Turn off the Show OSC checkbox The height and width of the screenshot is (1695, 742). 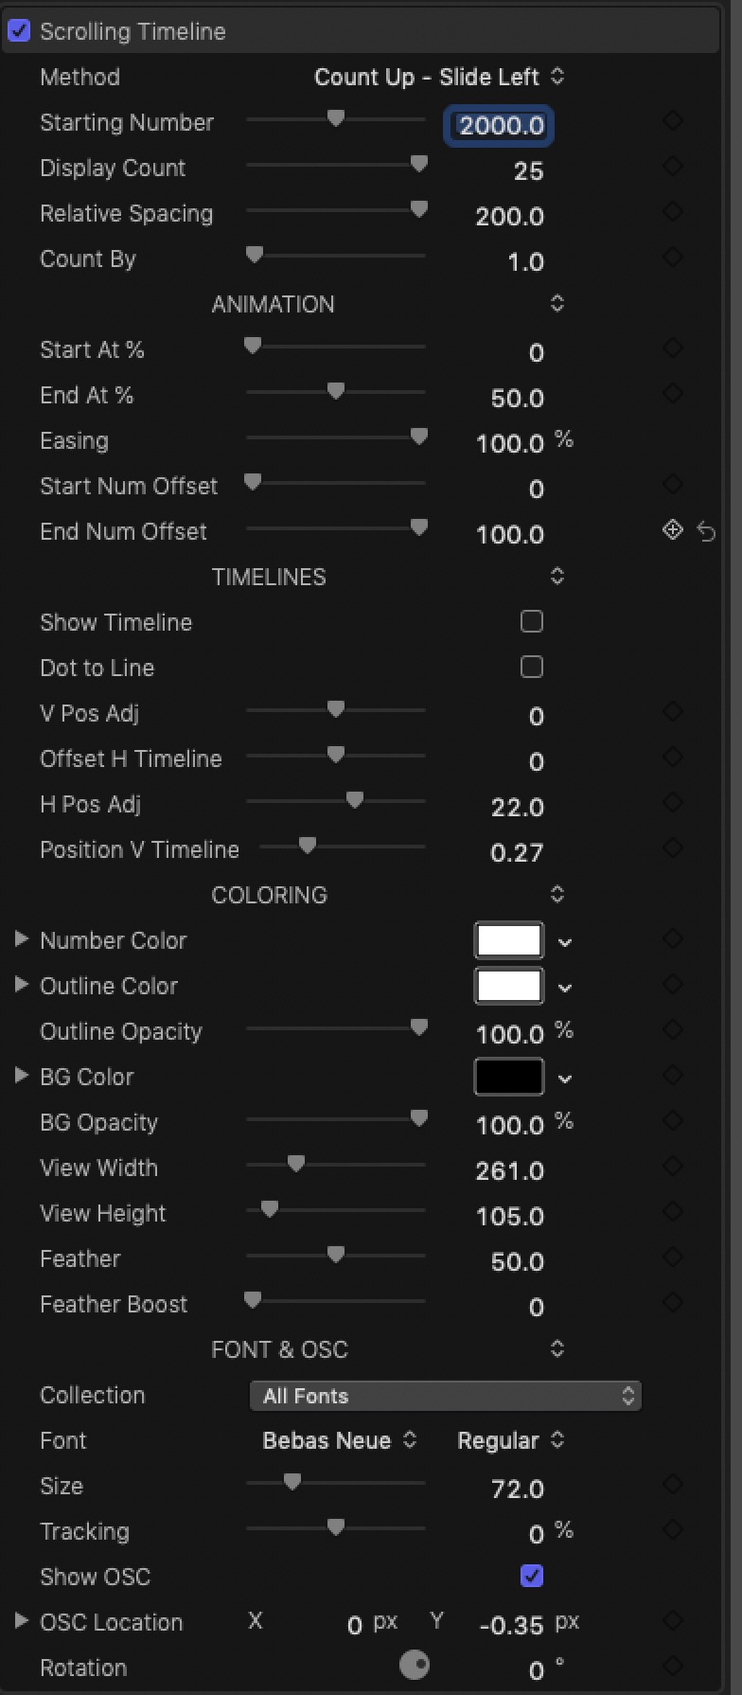click(532, 1576)
